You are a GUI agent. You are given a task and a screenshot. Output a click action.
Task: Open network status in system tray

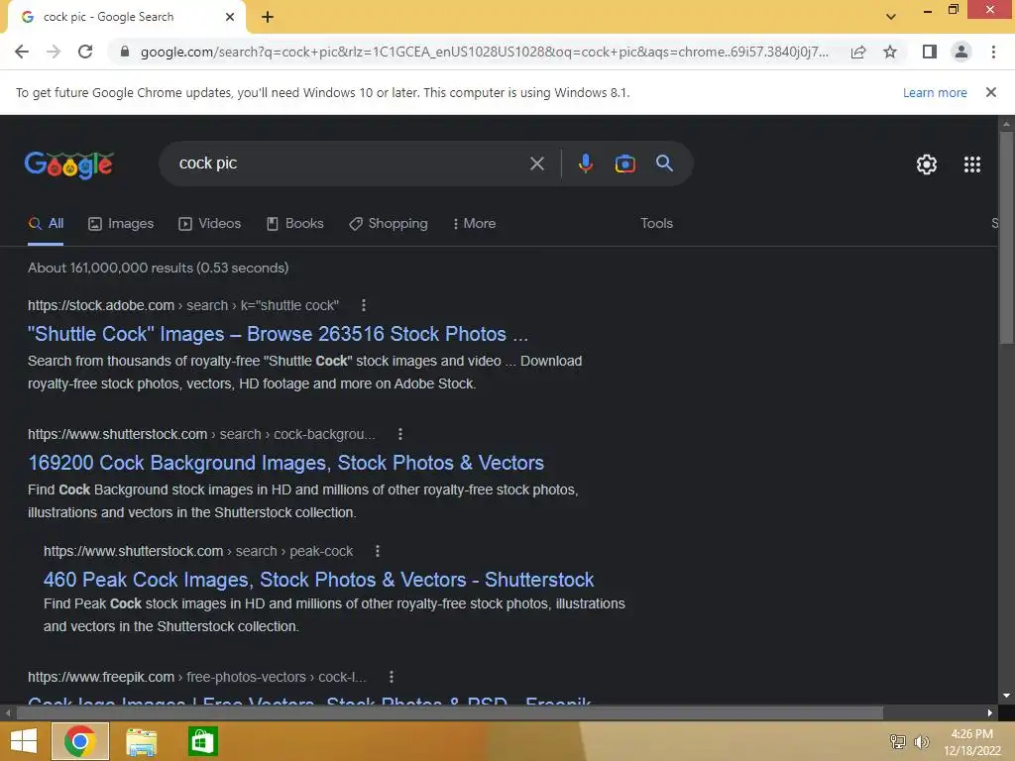coord(897,741)
